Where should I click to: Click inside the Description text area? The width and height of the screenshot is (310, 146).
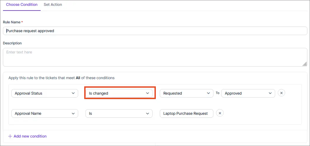pos(155,57)
